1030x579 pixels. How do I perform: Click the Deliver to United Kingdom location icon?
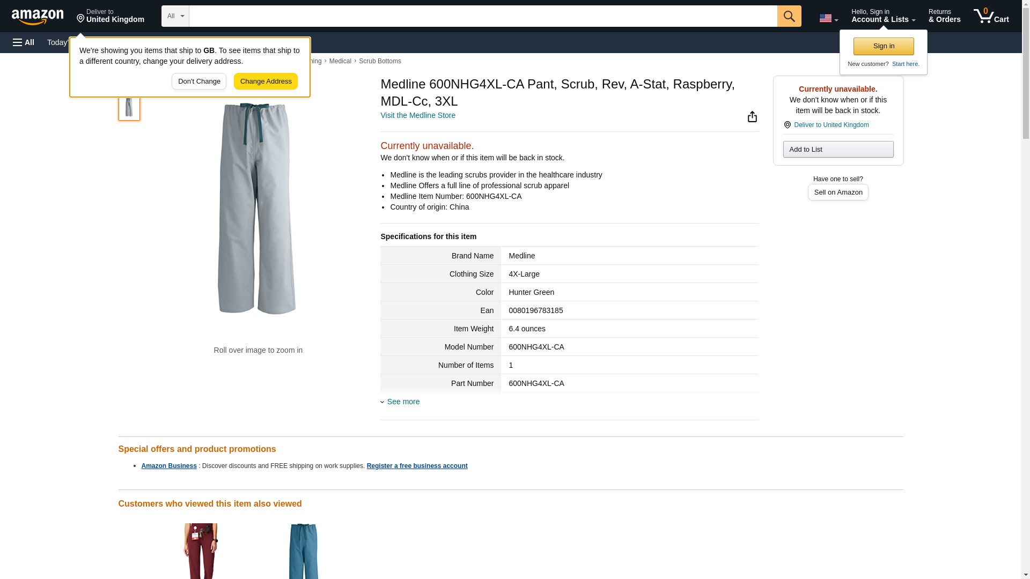(81, 19)
